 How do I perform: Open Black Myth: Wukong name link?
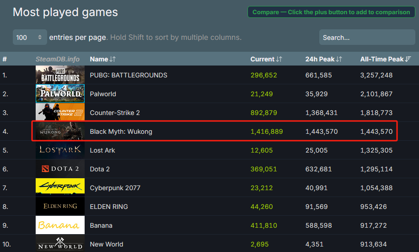click(x=121, y=131)
